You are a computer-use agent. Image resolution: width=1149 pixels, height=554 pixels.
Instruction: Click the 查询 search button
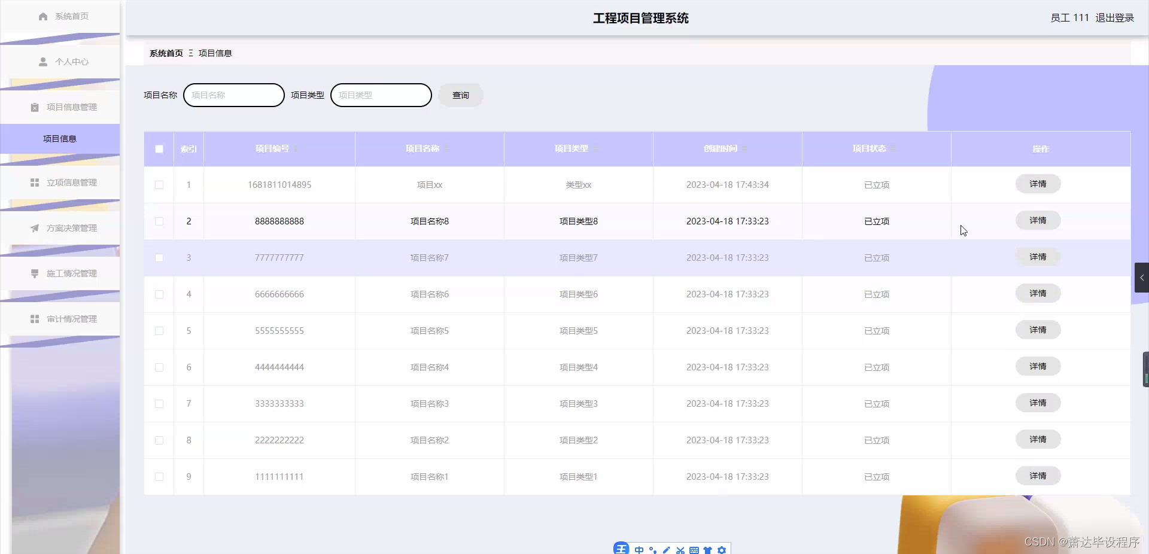click(461, 95)
